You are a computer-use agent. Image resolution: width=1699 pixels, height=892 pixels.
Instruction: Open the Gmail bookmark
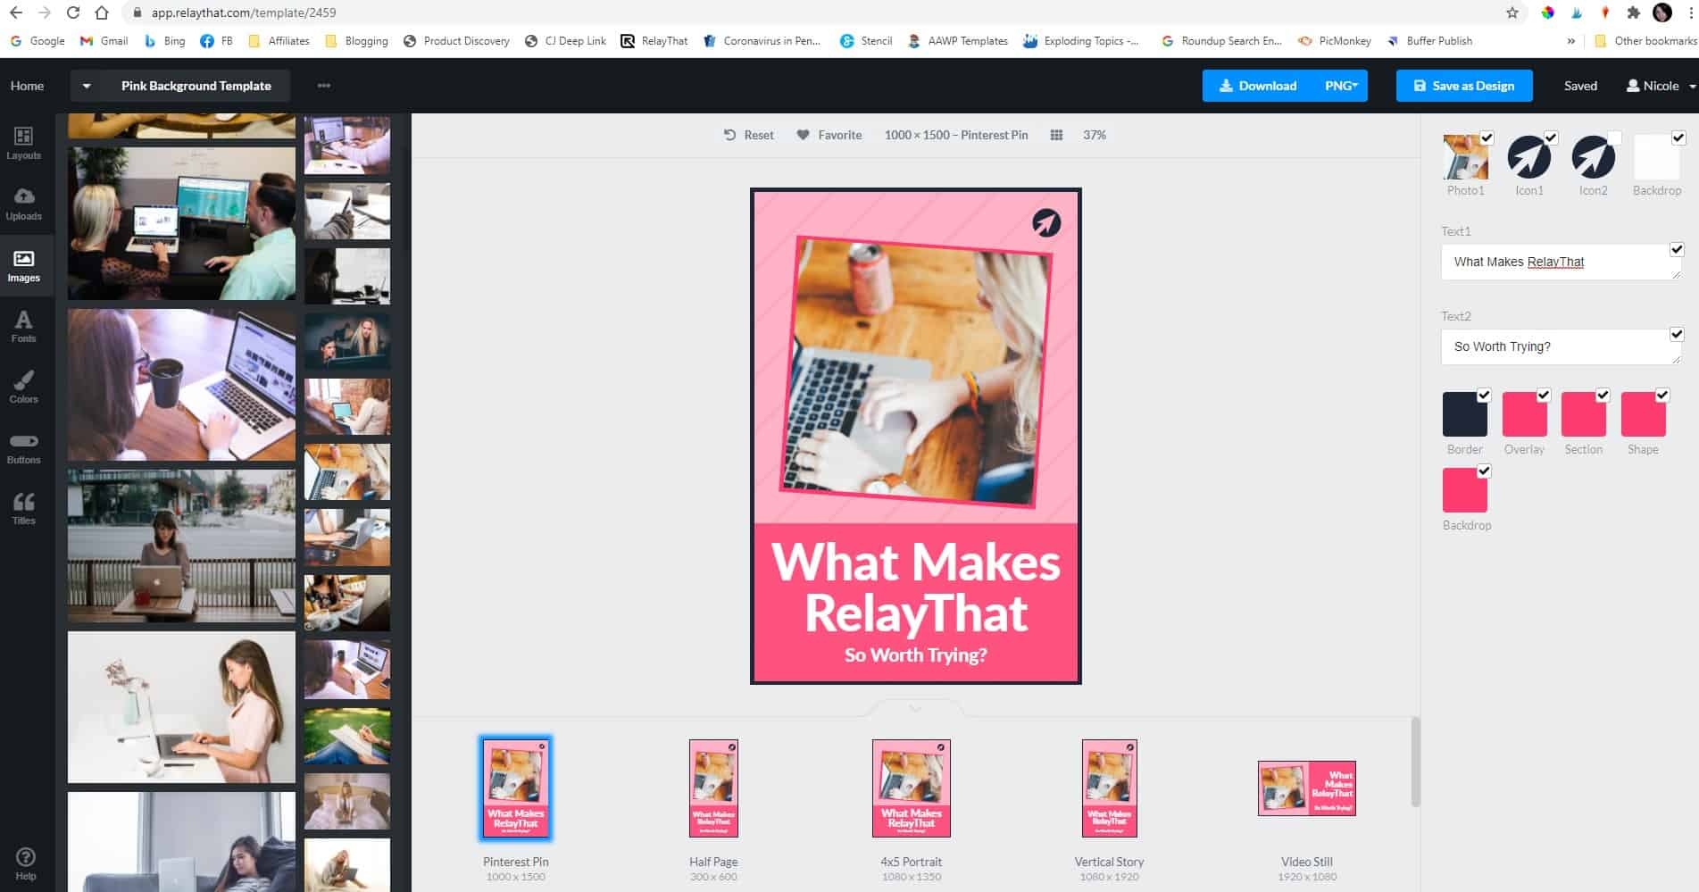pyautogui.click(x=104, y=41)
